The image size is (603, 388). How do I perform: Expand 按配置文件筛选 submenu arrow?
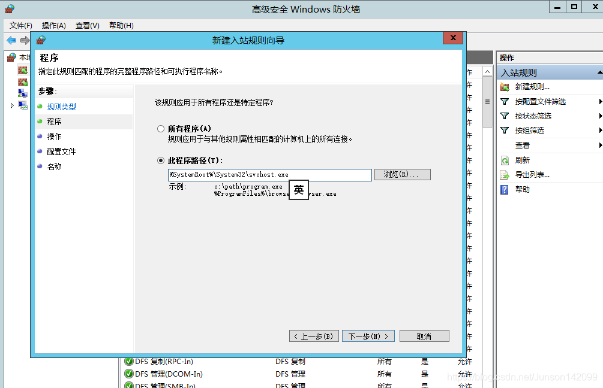[601, 102]
